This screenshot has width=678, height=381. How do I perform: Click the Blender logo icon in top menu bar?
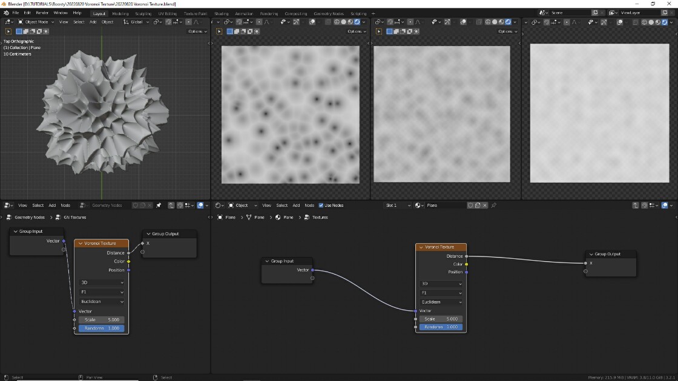pos(6,13)
